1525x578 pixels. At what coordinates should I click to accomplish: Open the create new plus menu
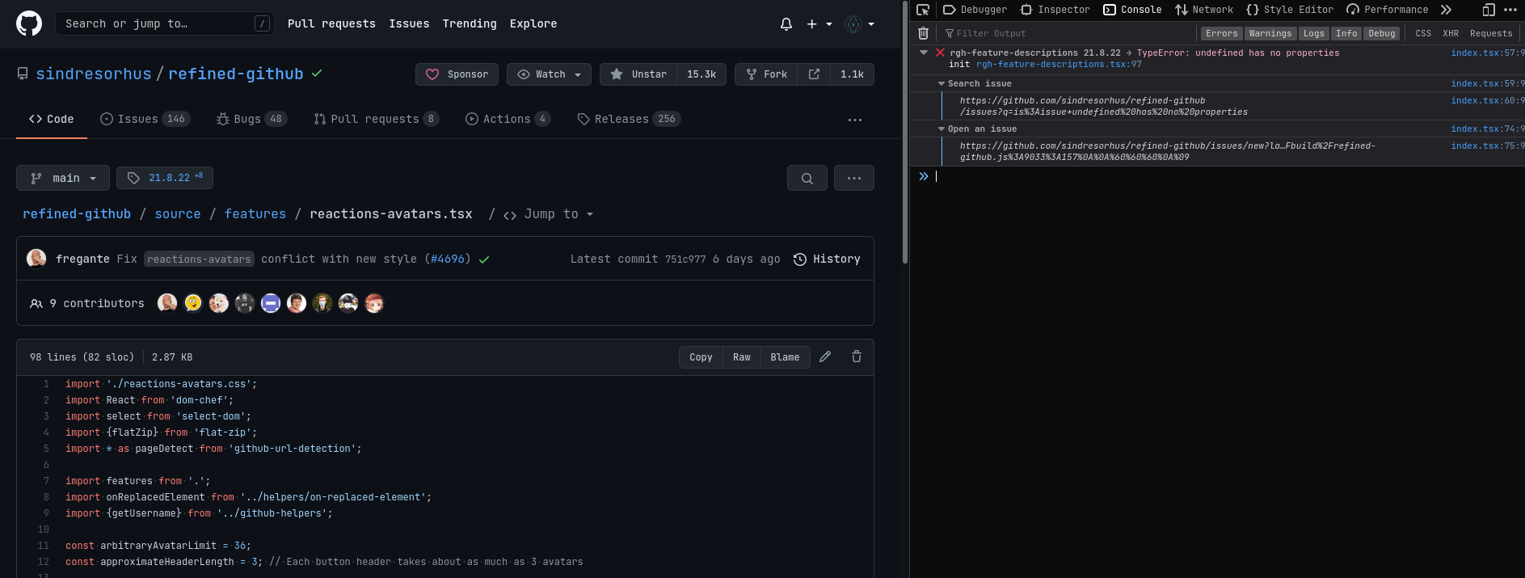819,24
